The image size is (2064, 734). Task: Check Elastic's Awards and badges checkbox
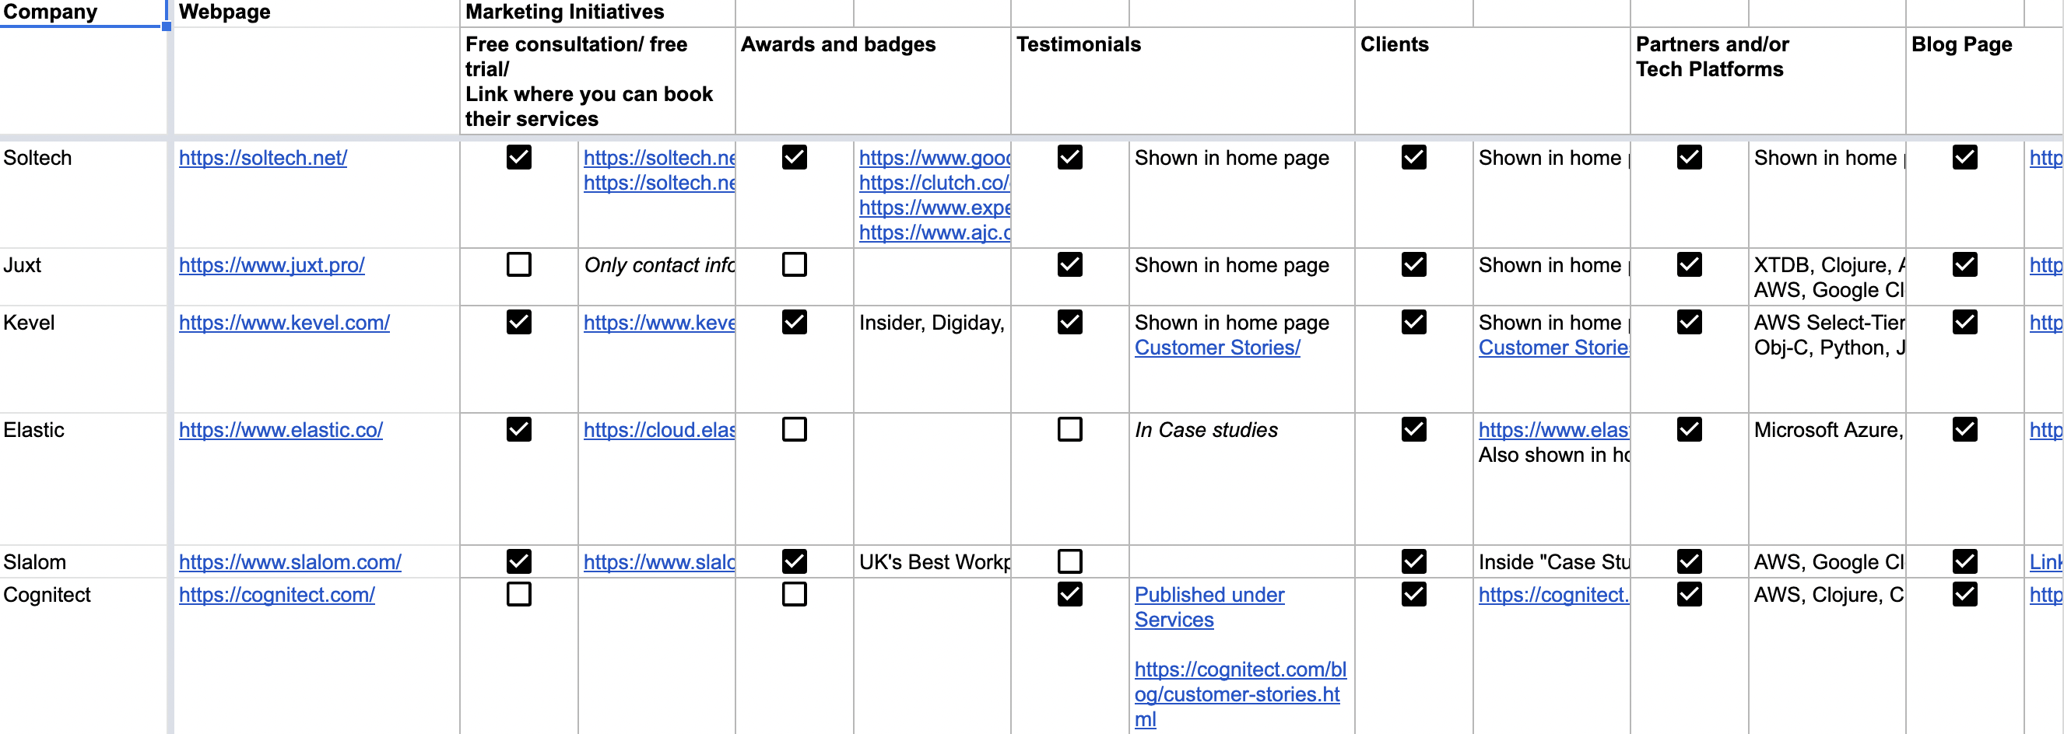[794, 429]
